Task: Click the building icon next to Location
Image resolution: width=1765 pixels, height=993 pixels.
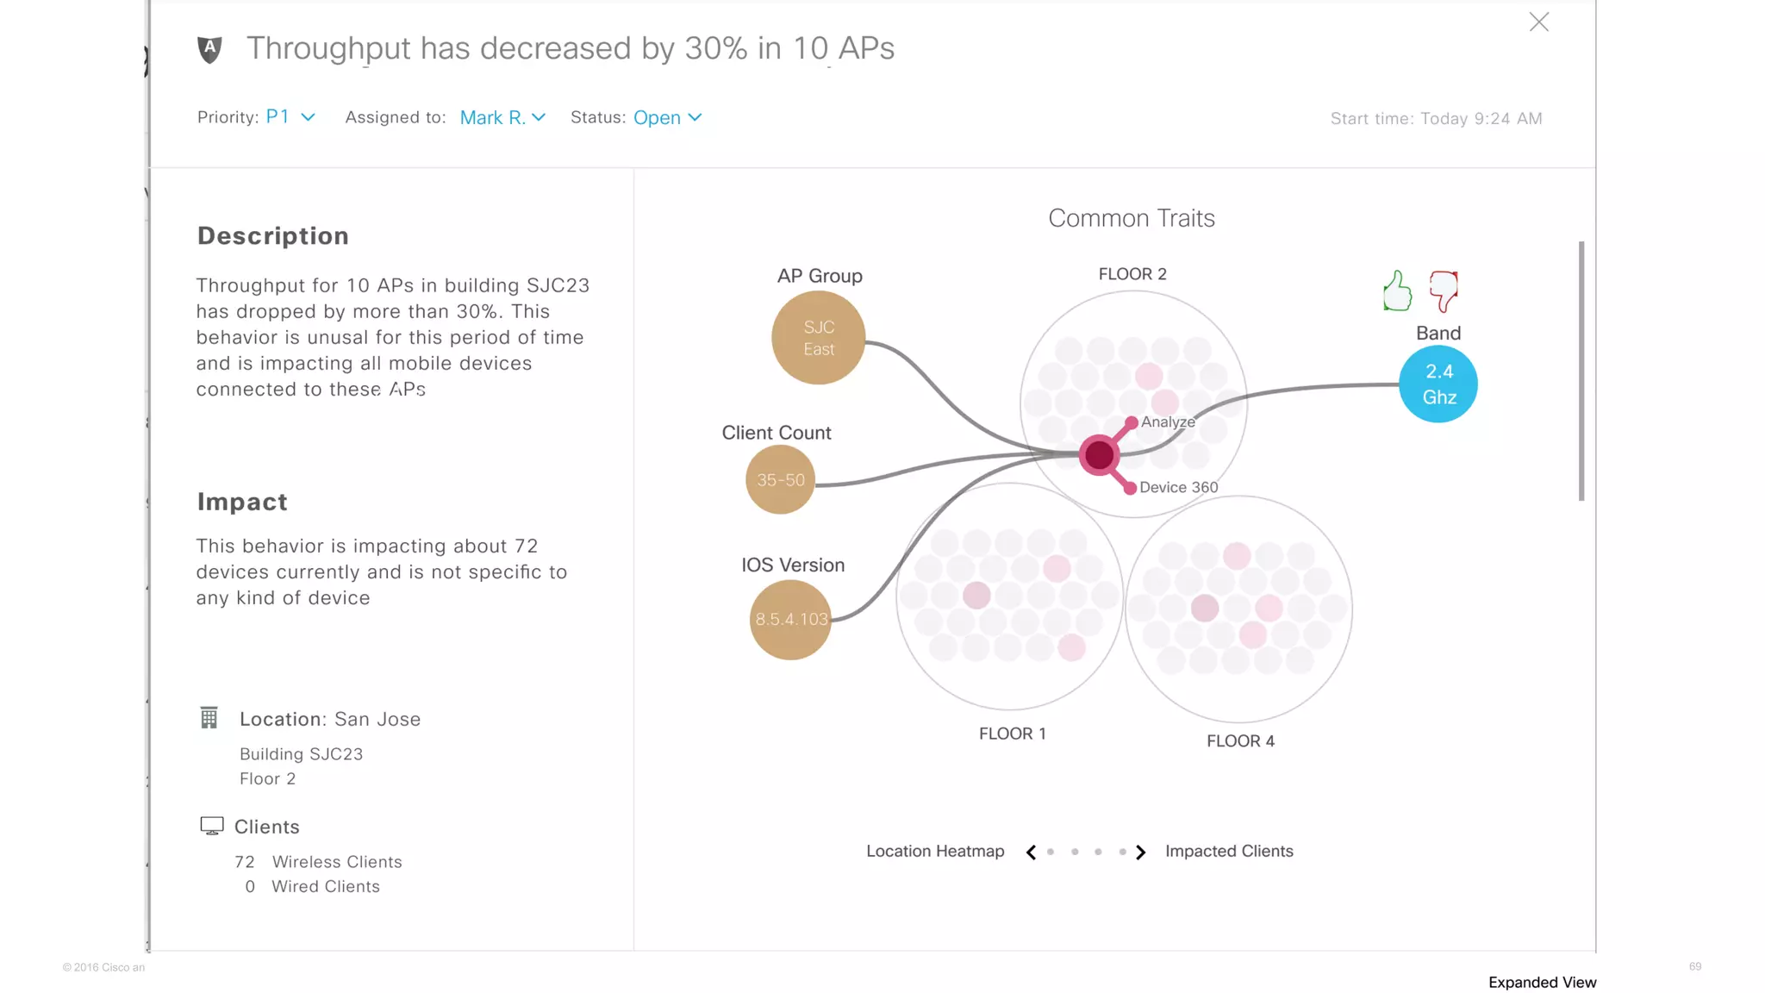Action: (209, 718)
